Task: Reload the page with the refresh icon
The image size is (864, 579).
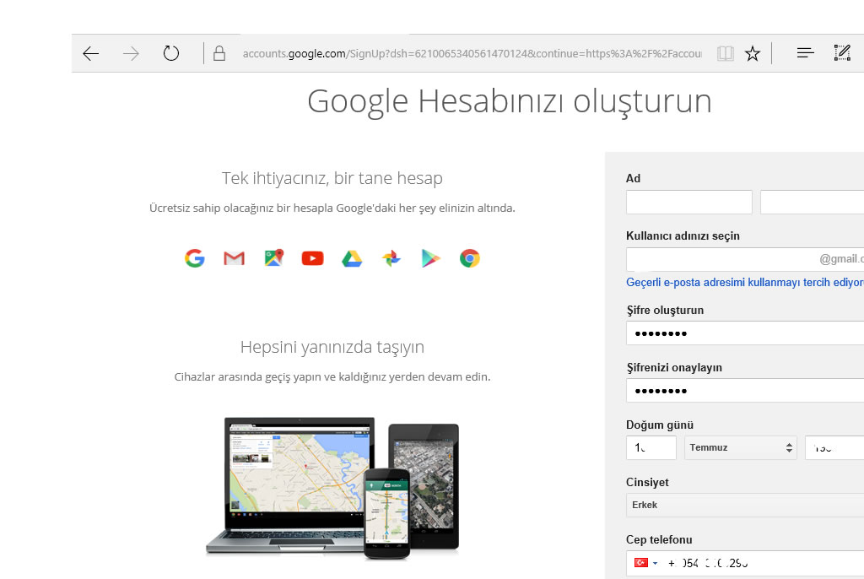Action: [171, 53]
